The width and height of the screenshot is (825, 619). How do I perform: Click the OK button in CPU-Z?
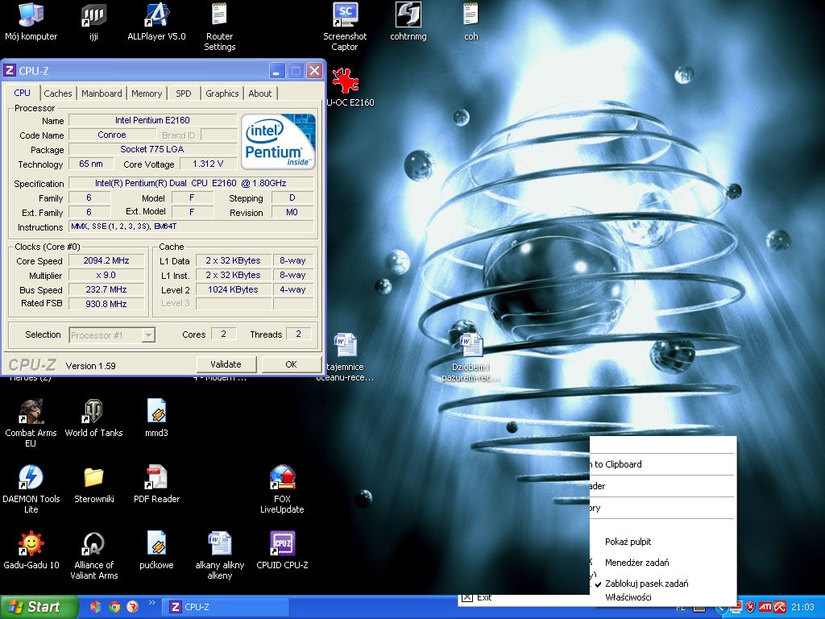pyautogui.click(x=291, y=364)
